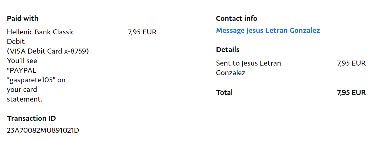The image size is (372, 141).
Task: Click the word statement. ending the note
Action: pos(25,99)
